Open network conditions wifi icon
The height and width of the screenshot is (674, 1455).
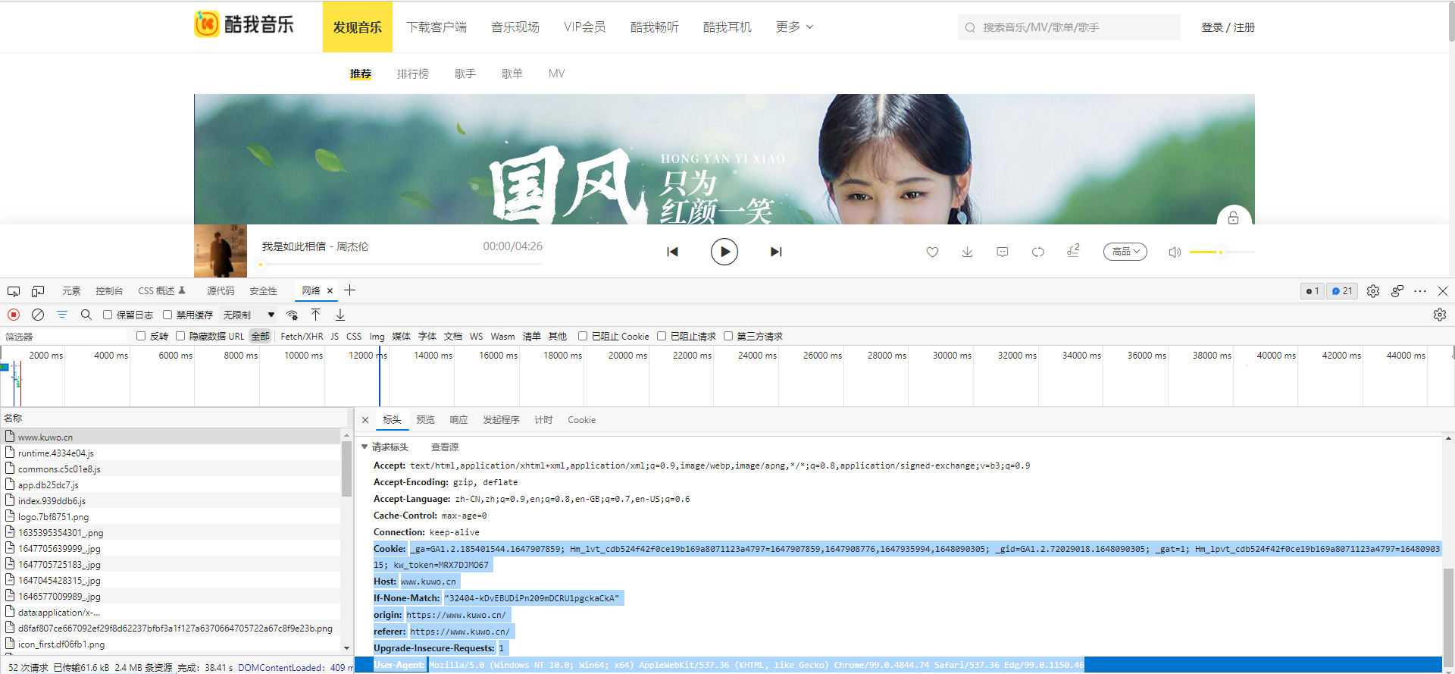click(x=292, y=315)
